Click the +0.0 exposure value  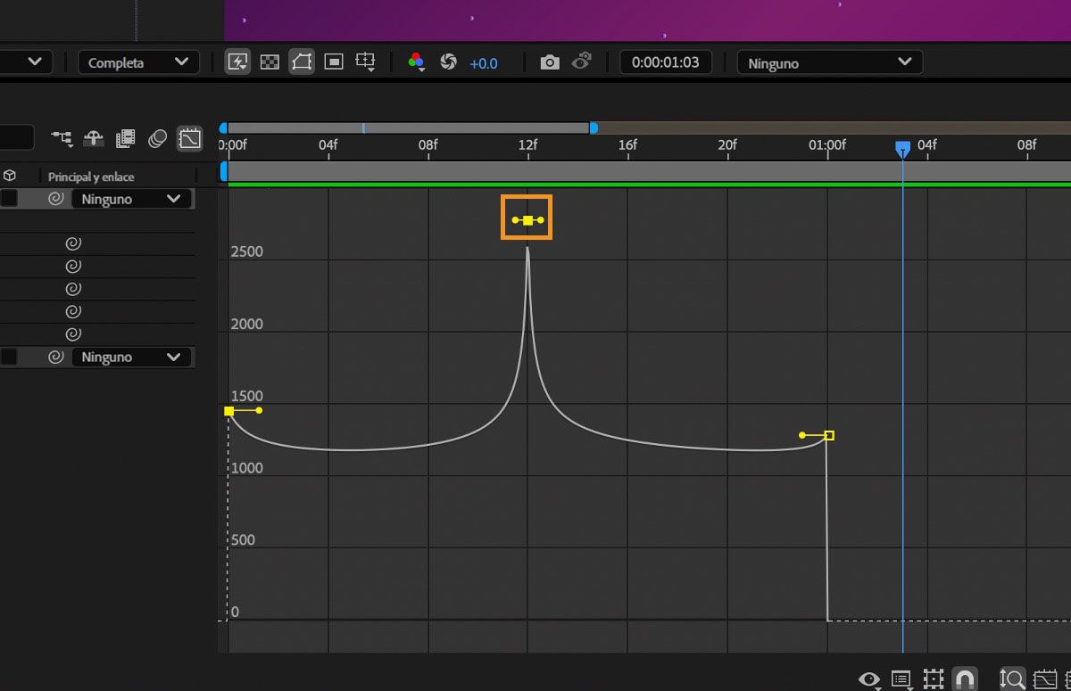click(484, 63)
